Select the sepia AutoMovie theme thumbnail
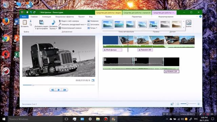 (176, 24)
